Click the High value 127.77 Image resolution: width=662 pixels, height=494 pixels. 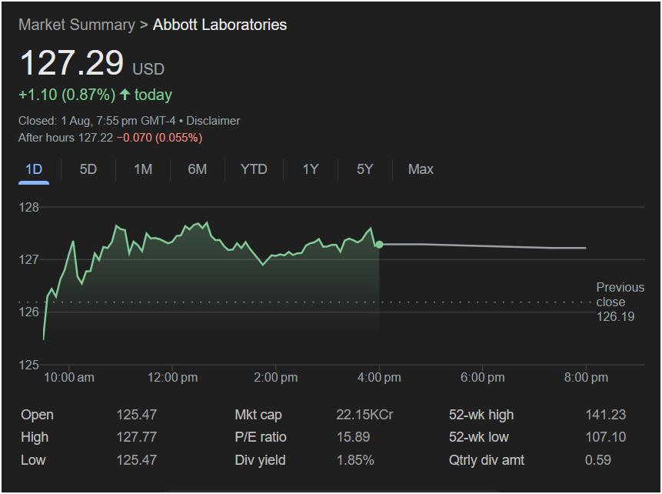[x=137, y=437]
